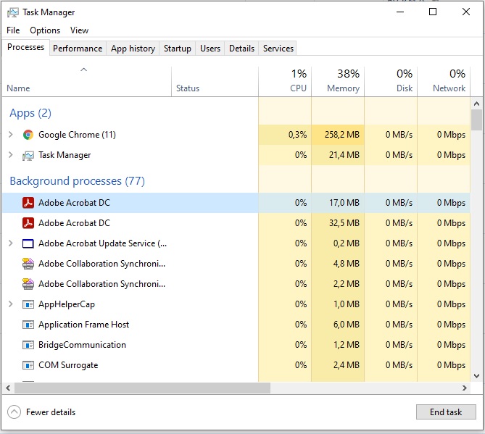The image size is (485, 434).
Task: Maximize the Task Manager window
Action: tap(433, 12)
